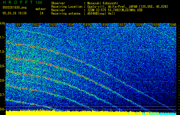
Task: Click the 0.6 kHz axis label
Action: click(2, 109)
